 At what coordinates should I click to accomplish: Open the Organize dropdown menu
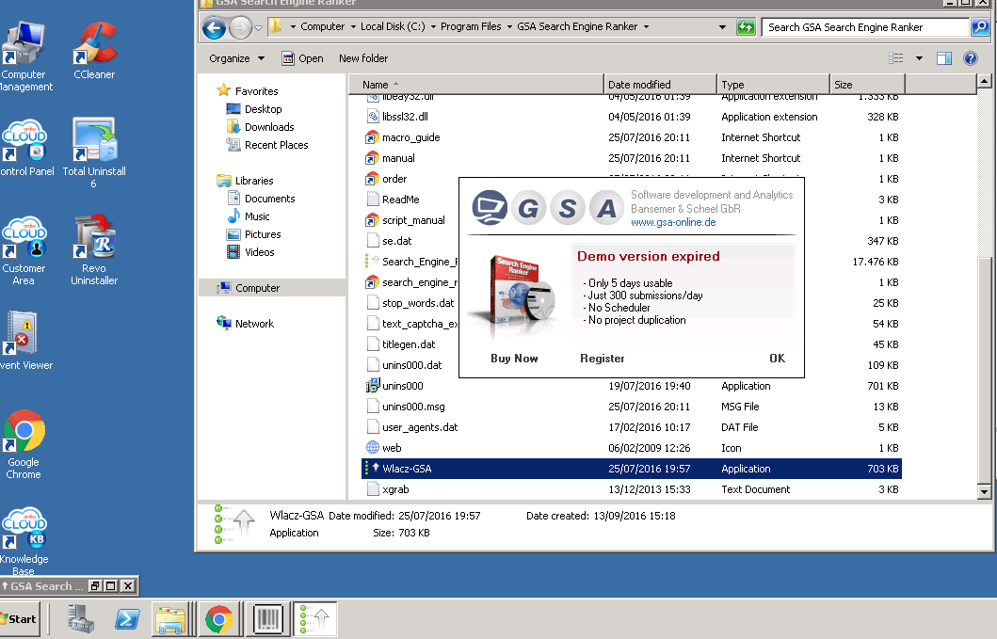(236, 58)
